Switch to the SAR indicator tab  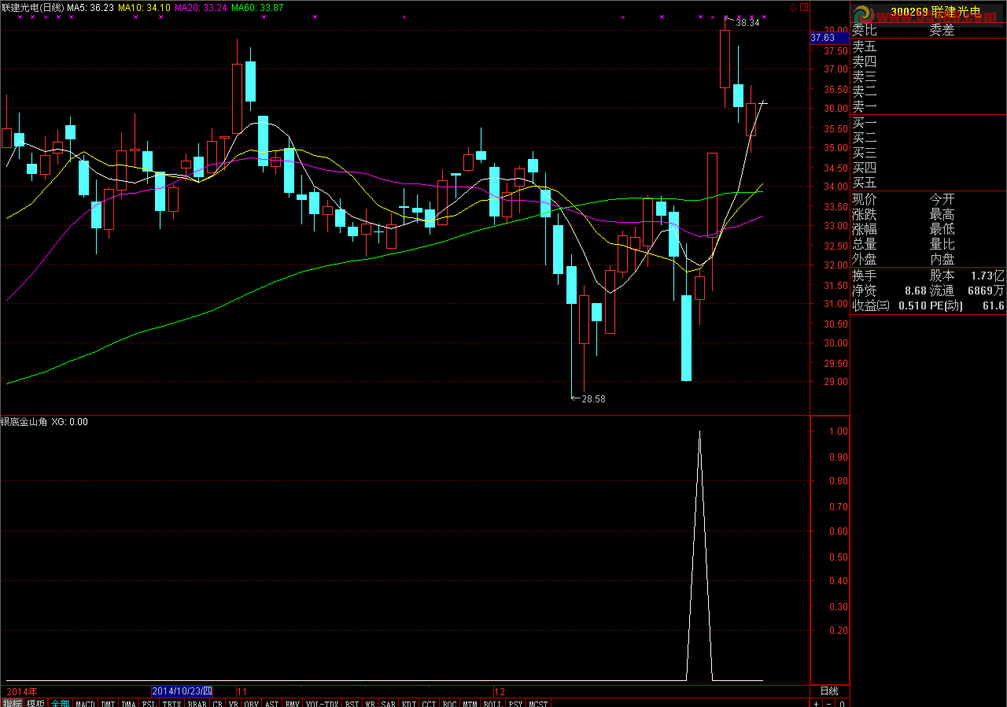coord(388,703)
